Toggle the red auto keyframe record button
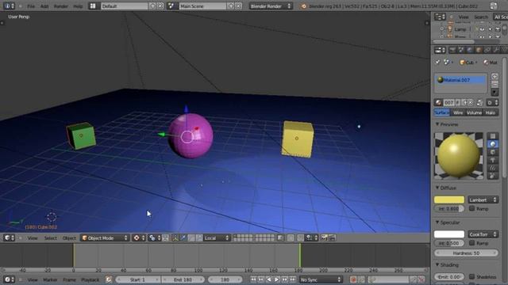This screenshot has width=508, height=285. [x=353, y=279]
